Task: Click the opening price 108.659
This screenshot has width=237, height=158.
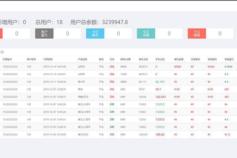Action: pos(143,135)
